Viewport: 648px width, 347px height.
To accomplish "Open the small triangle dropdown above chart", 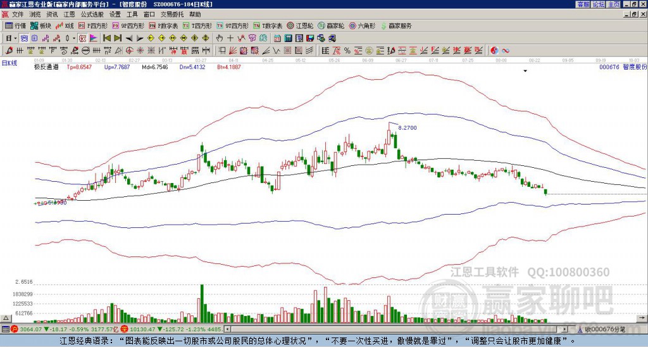I will point(525,71).
